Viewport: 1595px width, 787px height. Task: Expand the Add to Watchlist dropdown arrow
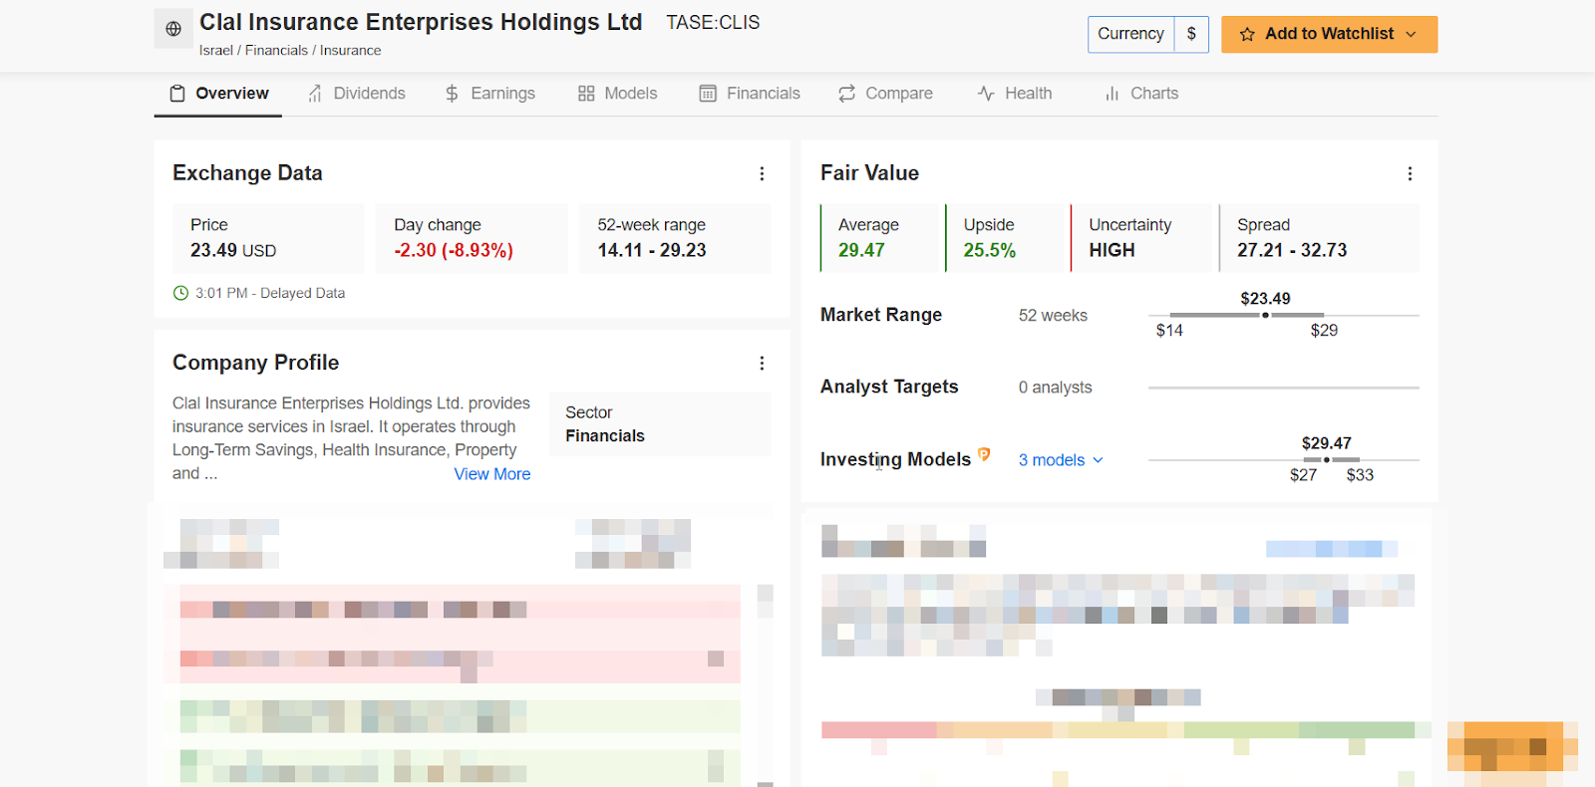(x=1411, y=35)
